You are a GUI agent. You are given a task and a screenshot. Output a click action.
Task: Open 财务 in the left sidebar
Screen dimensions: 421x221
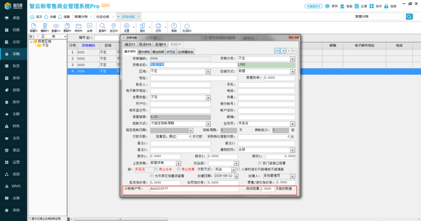pyautogui.click(x=13, y=126)
